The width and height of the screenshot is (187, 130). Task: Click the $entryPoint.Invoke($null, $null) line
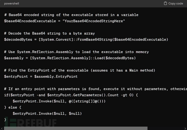(47, 113)
